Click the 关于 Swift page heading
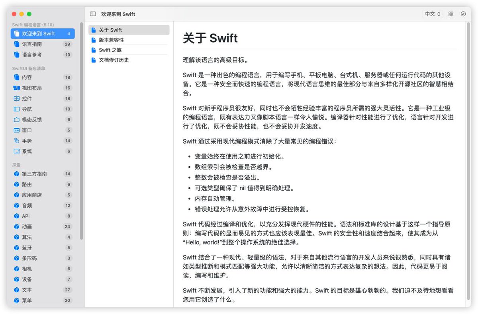The width and height of the screenshot is (478, 314). coord(210,38)
